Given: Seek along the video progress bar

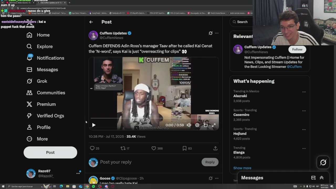Looking at the screenshot, I should [x=154, y=118].
